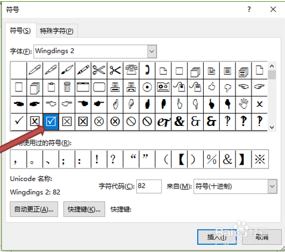Open the help question mark in title bar
This screenshot has width=285, height=252.
coord(249,10)
